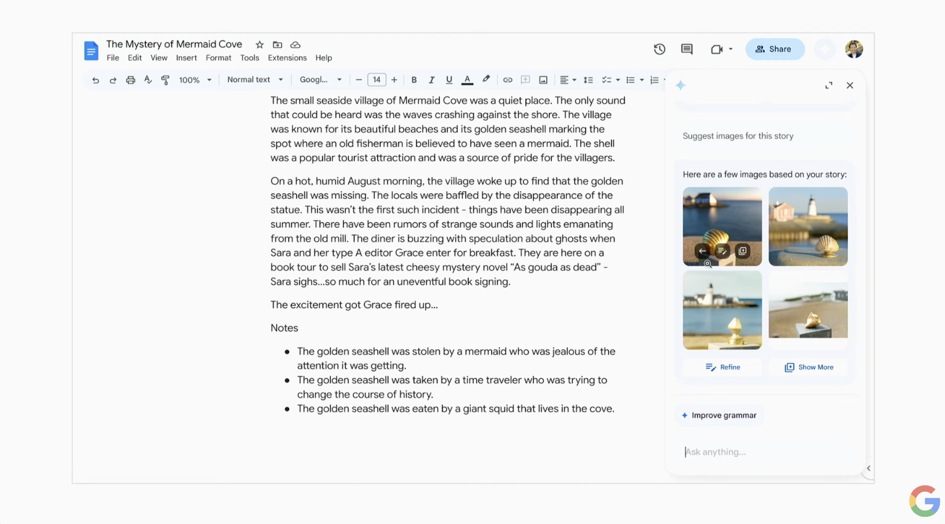Open the Insert menu

tap(186, 58)
